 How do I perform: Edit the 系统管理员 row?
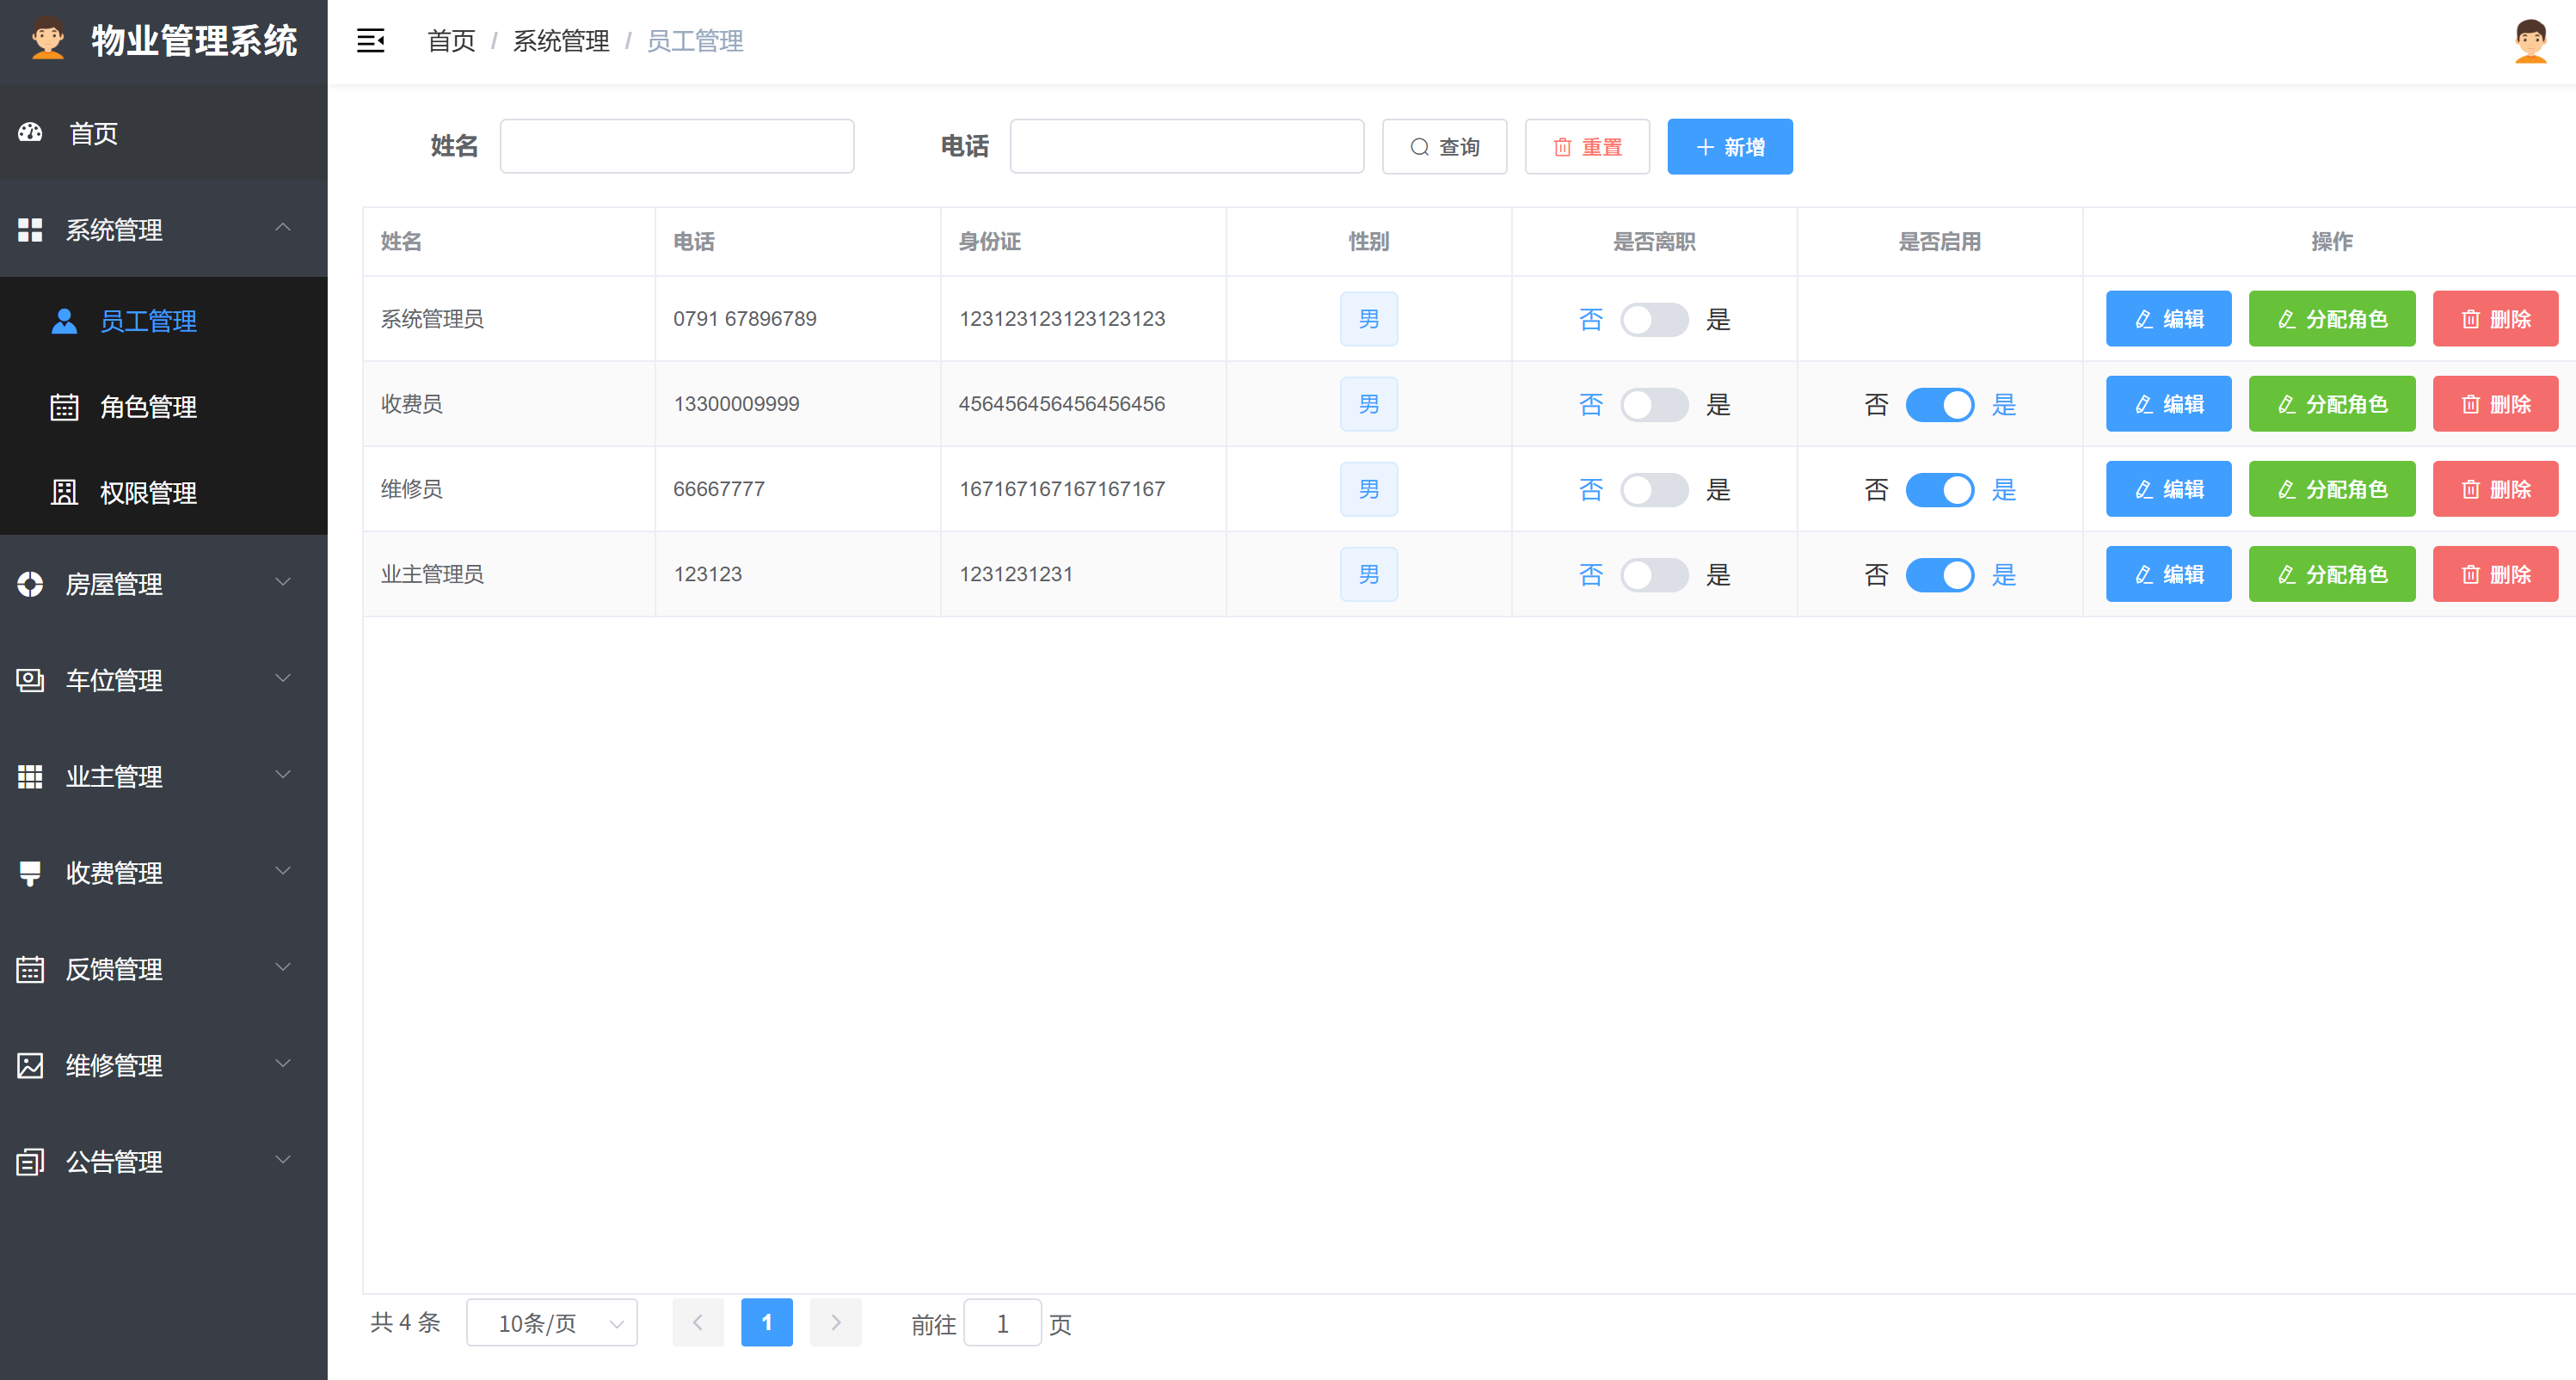[x=2168, y=319]
